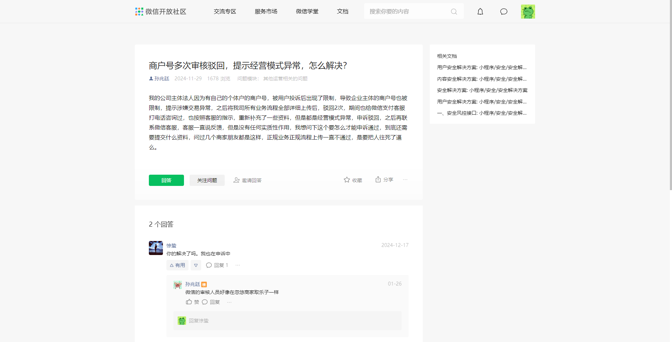Open question's more options ellipsis
Screen dimensions: 672x342
coord(405,180)
